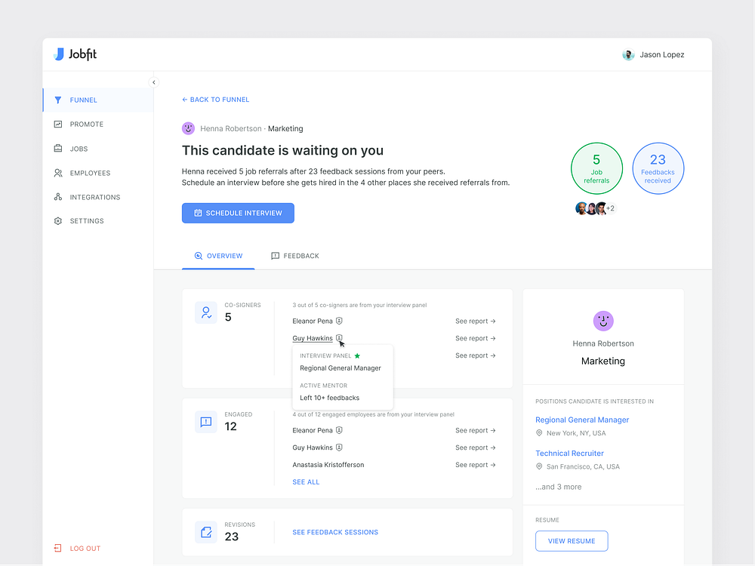
Task: Collapse the sidebar with the chevron
Action: tap(154, 82)
